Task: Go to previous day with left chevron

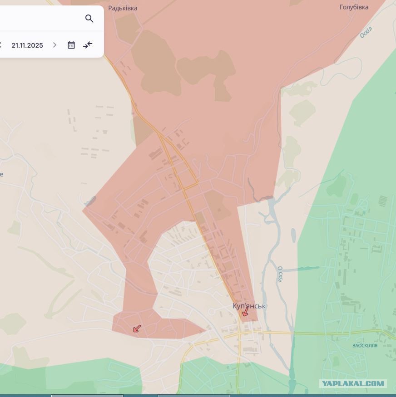Action: click(x=0, y=45)
